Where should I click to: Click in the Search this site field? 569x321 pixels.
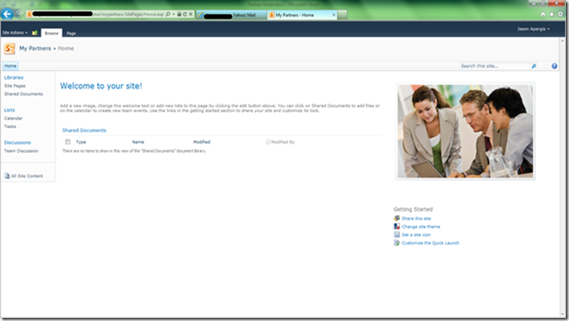click(494, 66)
